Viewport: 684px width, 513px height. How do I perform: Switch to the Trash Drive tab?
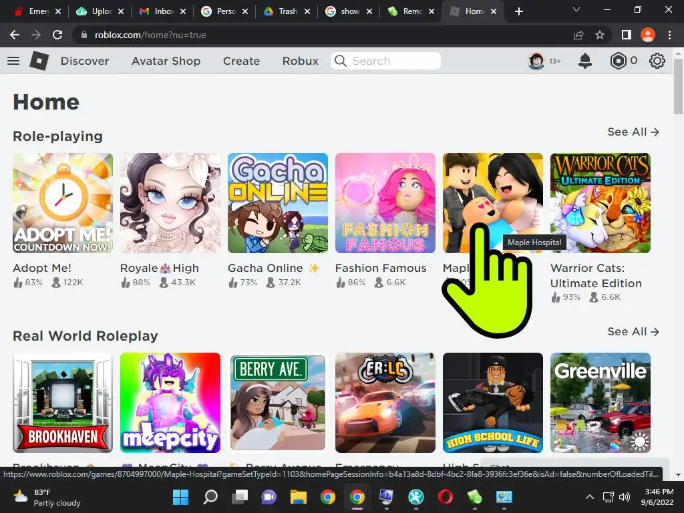287,11
